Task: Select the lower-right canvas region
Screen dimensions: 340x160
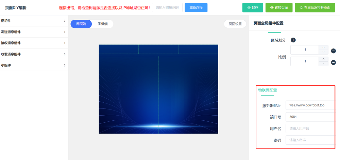Action: [188, 95]
